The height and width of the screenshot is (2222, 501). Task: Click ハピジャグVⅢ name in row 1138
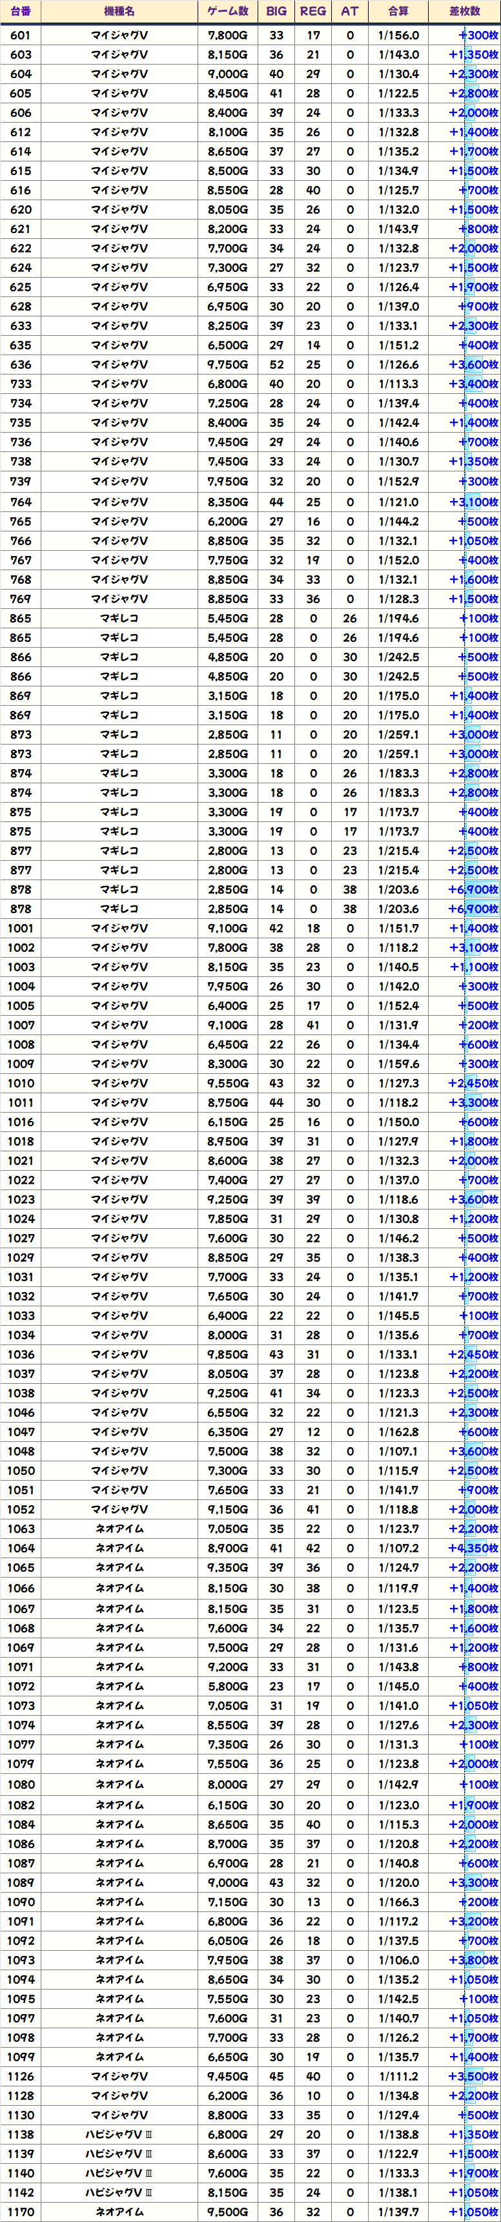click(x=119, y=2135)
